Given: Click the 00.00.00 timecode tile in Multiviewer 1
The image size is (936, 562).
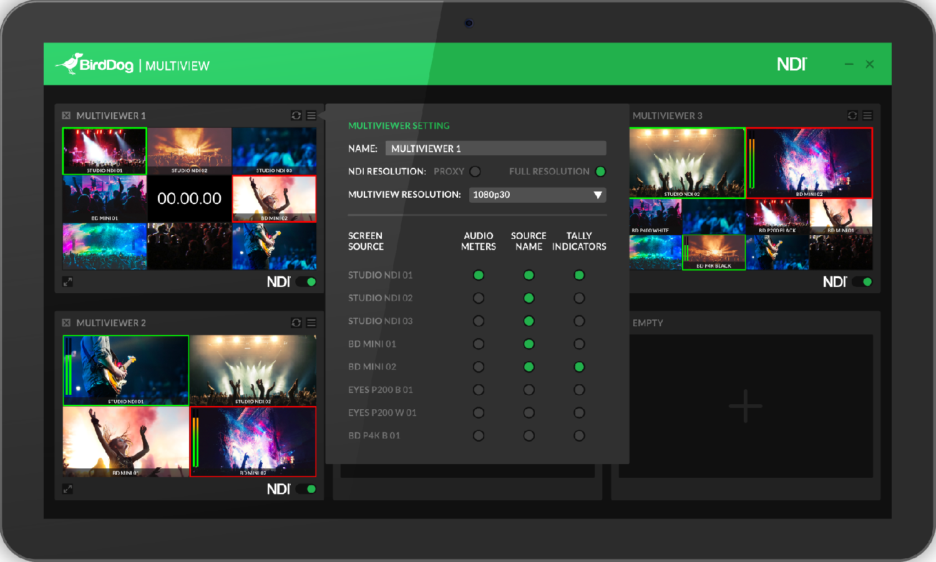Looking at the screenshot, I should click(190, 198).
